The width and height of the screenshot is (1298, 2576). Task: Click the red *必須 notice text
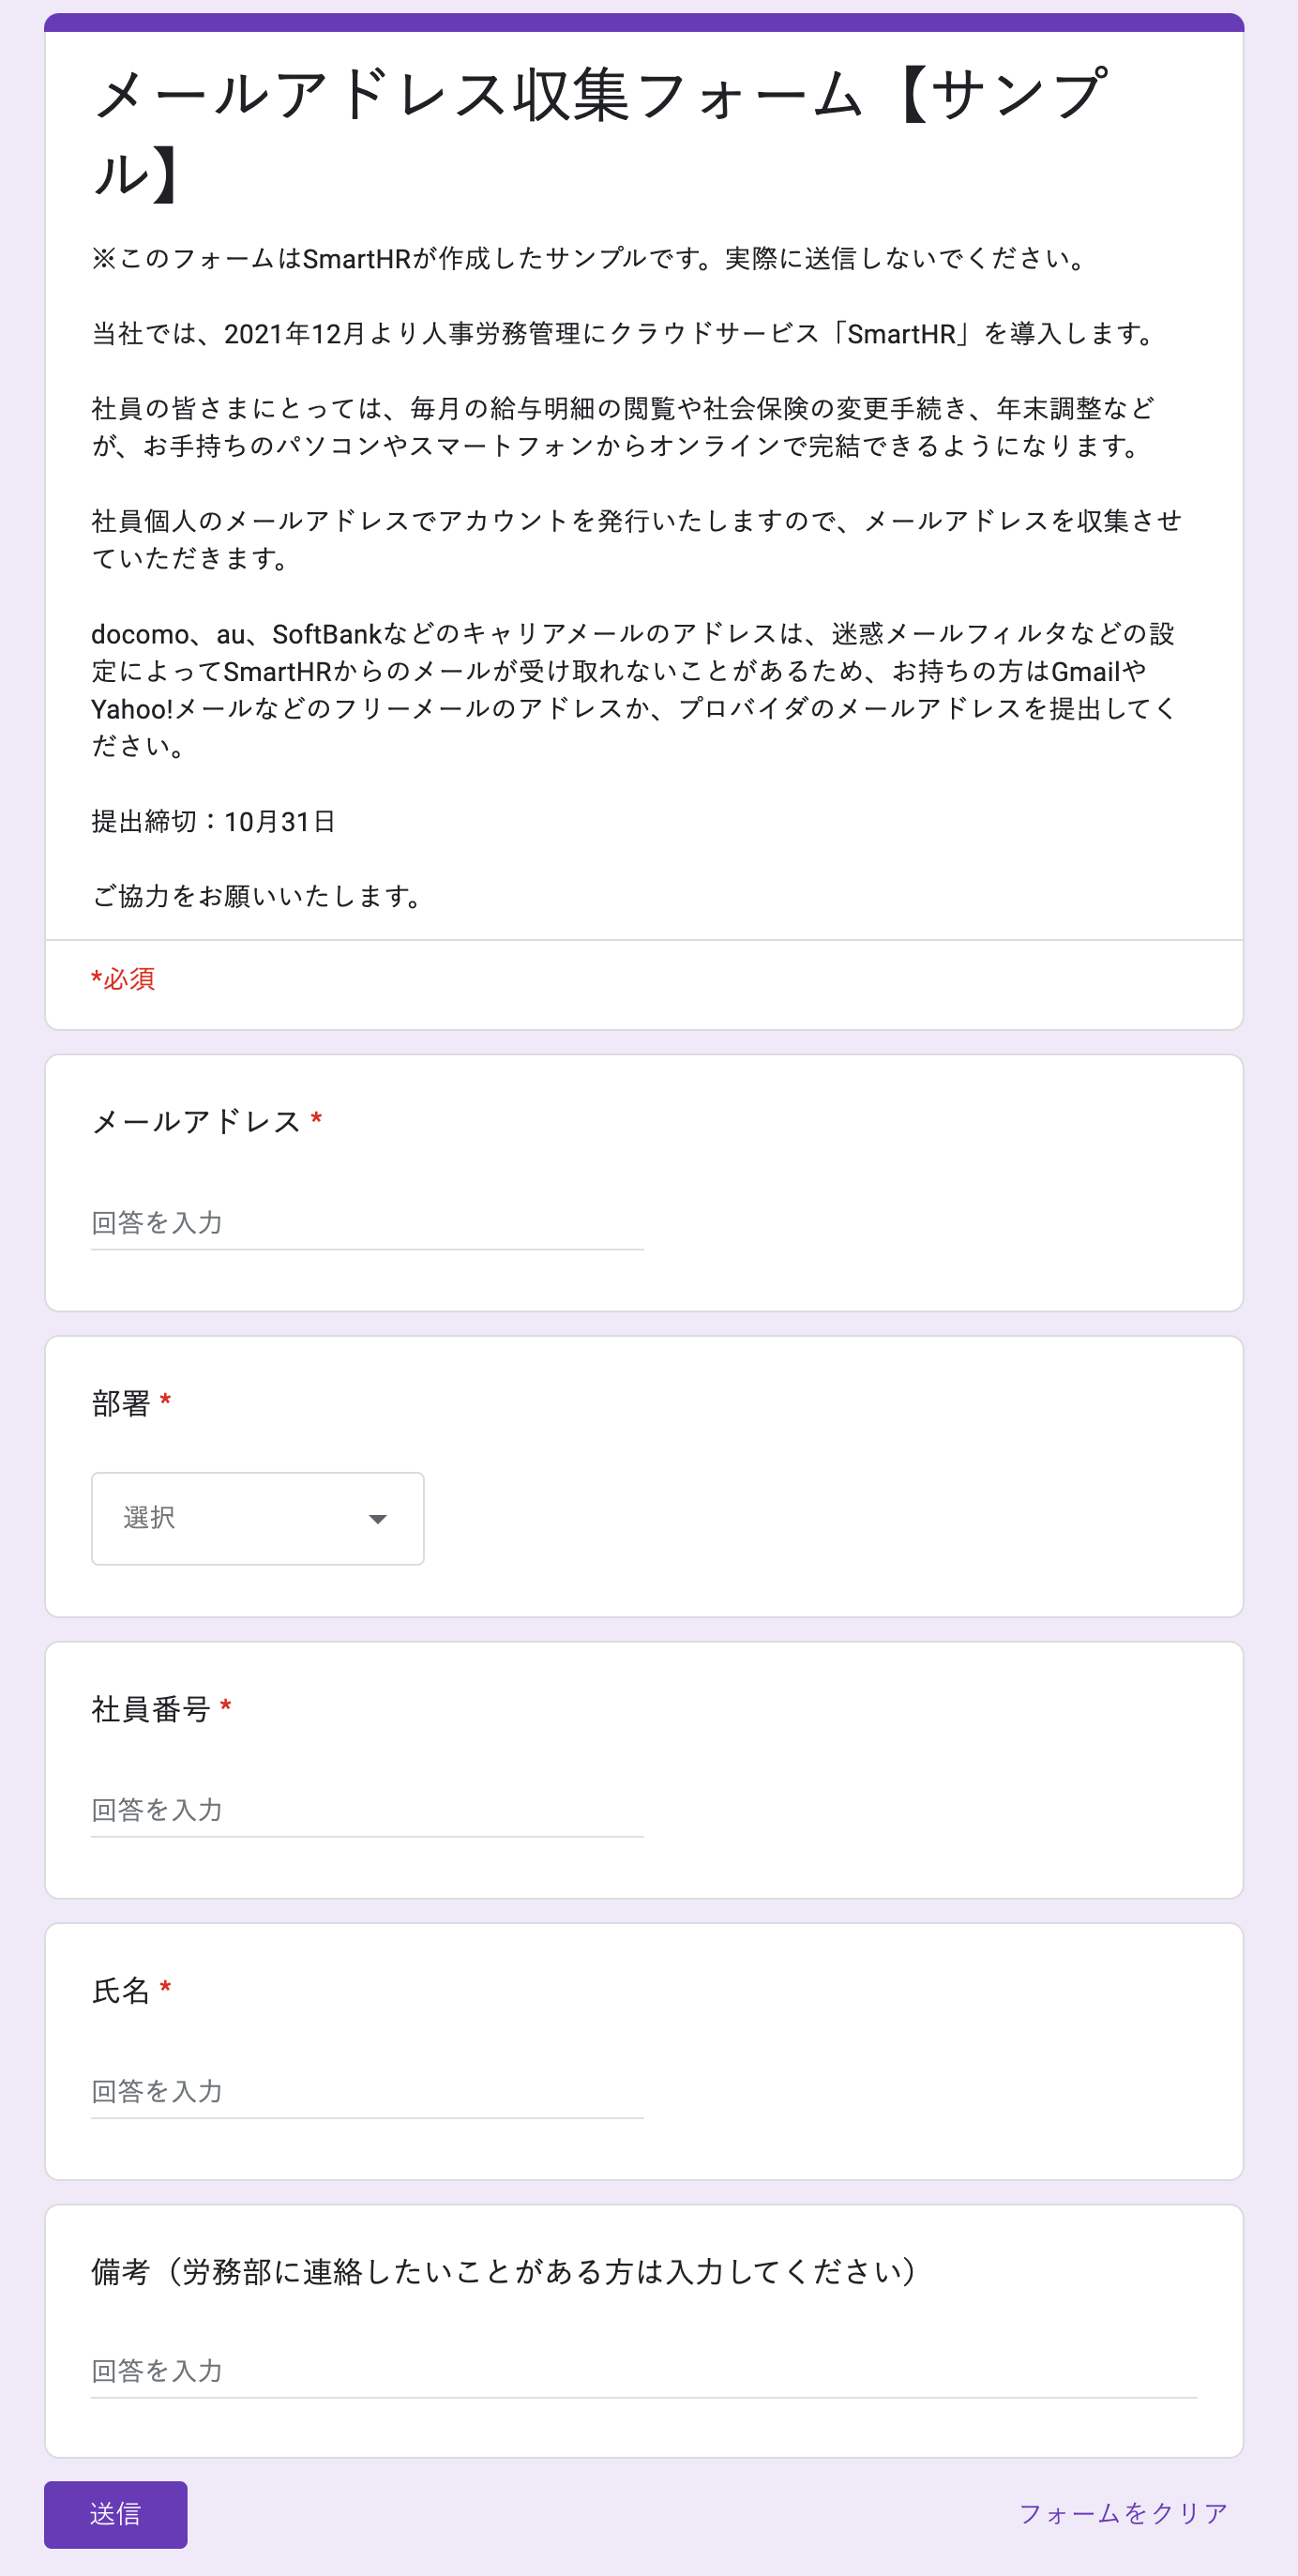point(123,979)
